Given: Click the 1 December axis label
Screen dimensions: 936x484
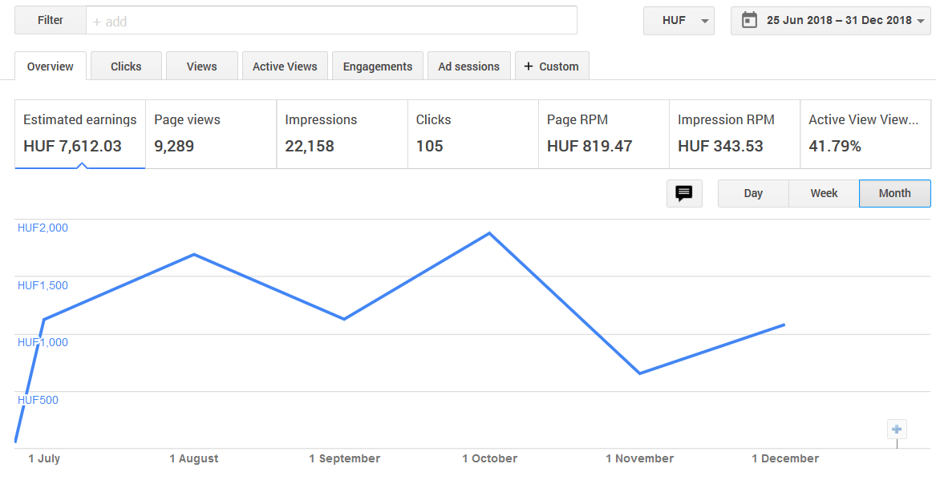Looking at the screenshot, I should (x=785, y=458).
